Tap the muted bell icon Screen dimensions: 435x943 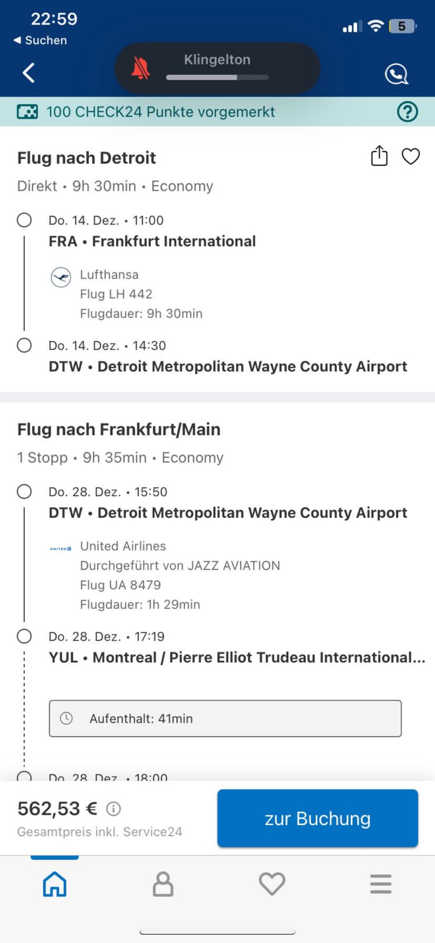(140, 69)
